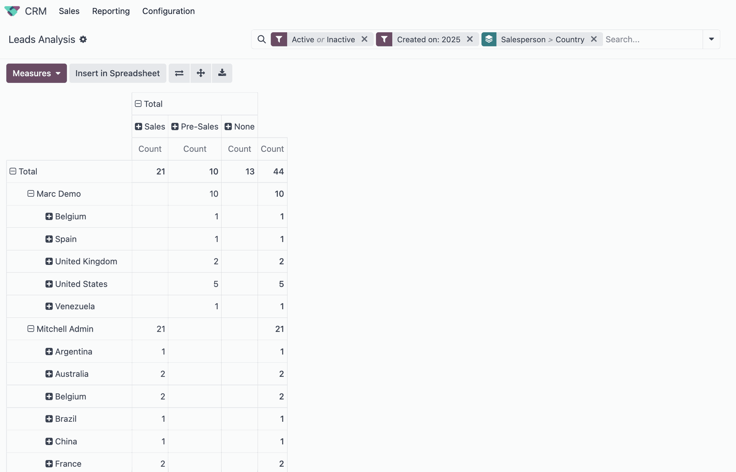Image resolution: width=736 pixels, height=472 pixels.
Task: Remove the Active or Inactive filter
Action: 365,39
